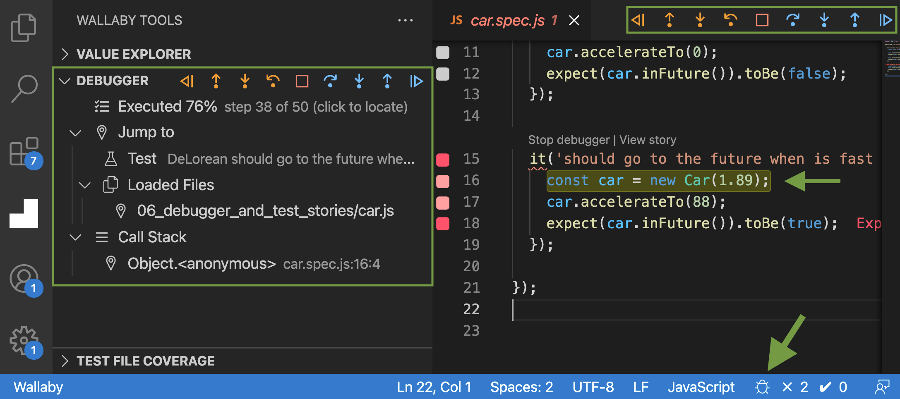Expand the VALUE EXPLORER section

pyautogui.click(x=133, y=54)
